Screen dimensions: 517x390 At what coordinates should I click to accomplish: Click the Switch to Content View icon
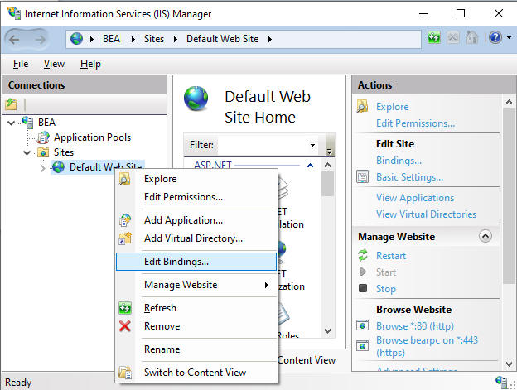[125, 373]
